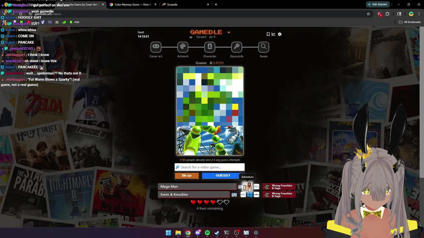Screen dimensions: 424x238
Task: Click the last empty heart life icon
Action: (x=226, y=202)
